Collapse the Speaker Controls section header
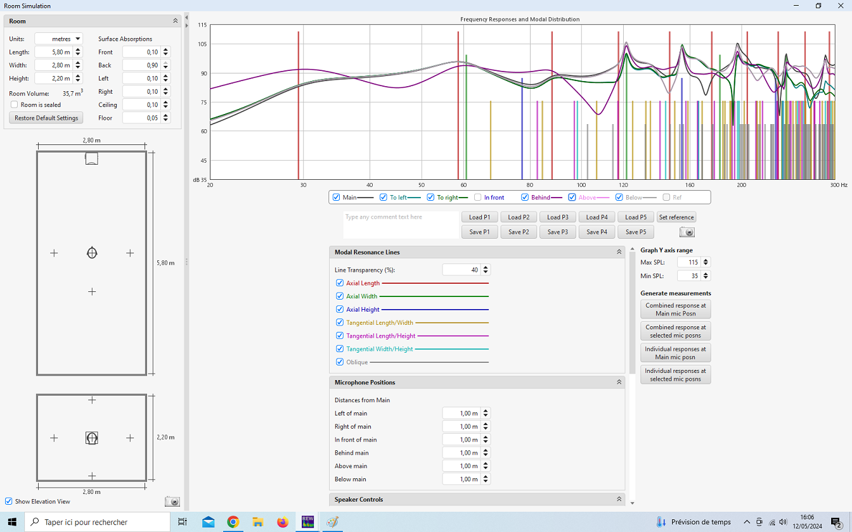The height and width of the screenshot is (532, 852). (x=619, y=500)
